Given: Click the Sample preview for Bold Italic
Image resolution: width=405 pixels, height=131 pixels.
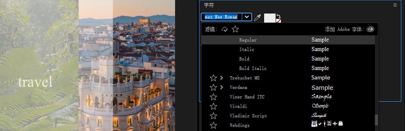Looking at the screenshot, I should point(320,68).
